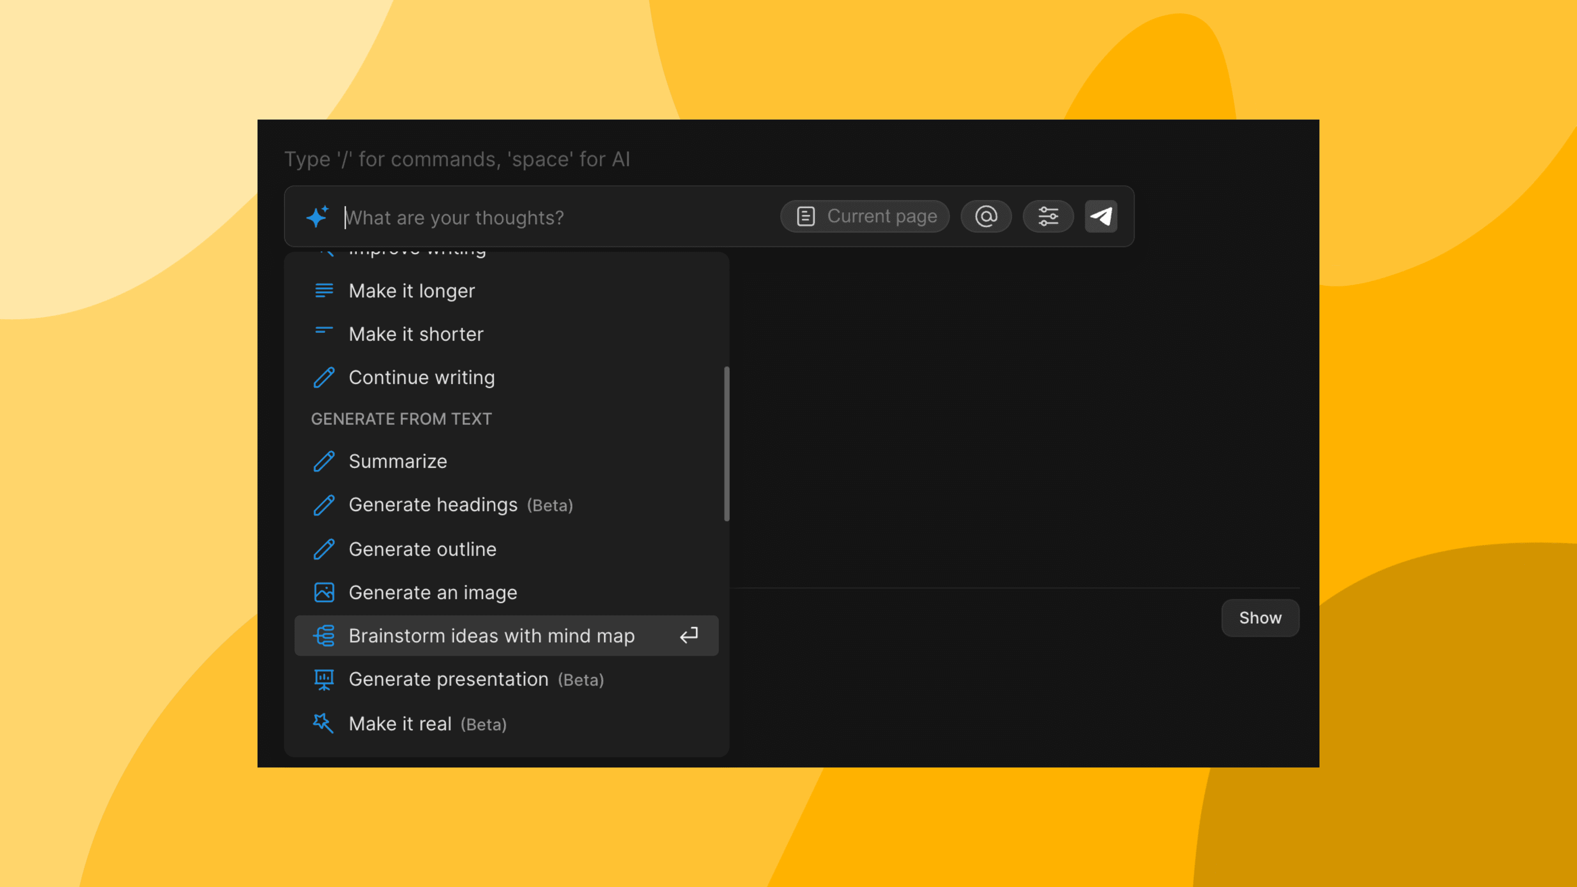Click the magic wand icon beside Make it real
The image size is (1577, 887).
coord(324,723)
